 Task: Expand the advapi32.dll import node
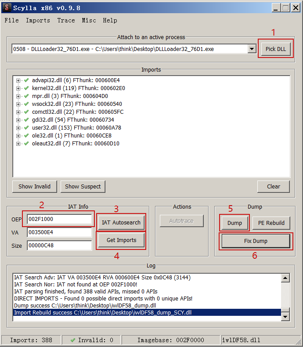18,80
